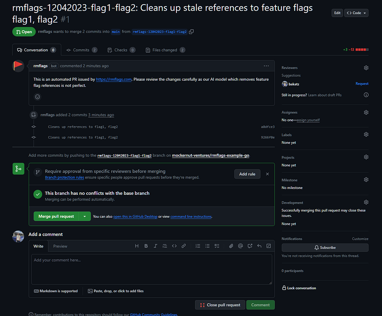Viewport: 382px width, 316px height.
Task: Reference an issue or pull request icon
Action: [x=250, y=246]
